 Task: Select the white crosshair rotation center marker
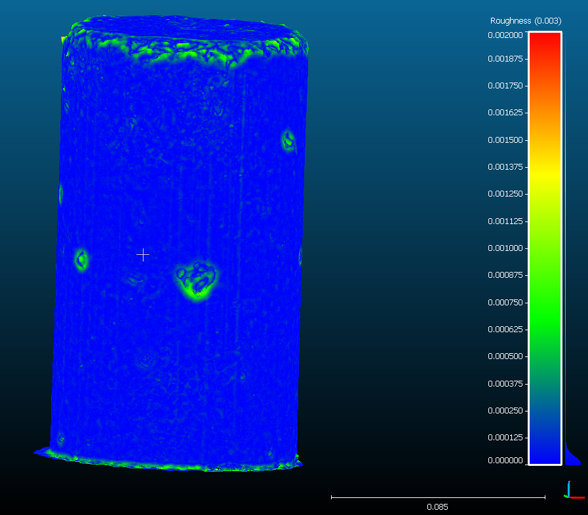(x=143, y=254)
